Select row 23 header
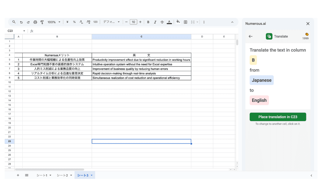 coord(10,141)
